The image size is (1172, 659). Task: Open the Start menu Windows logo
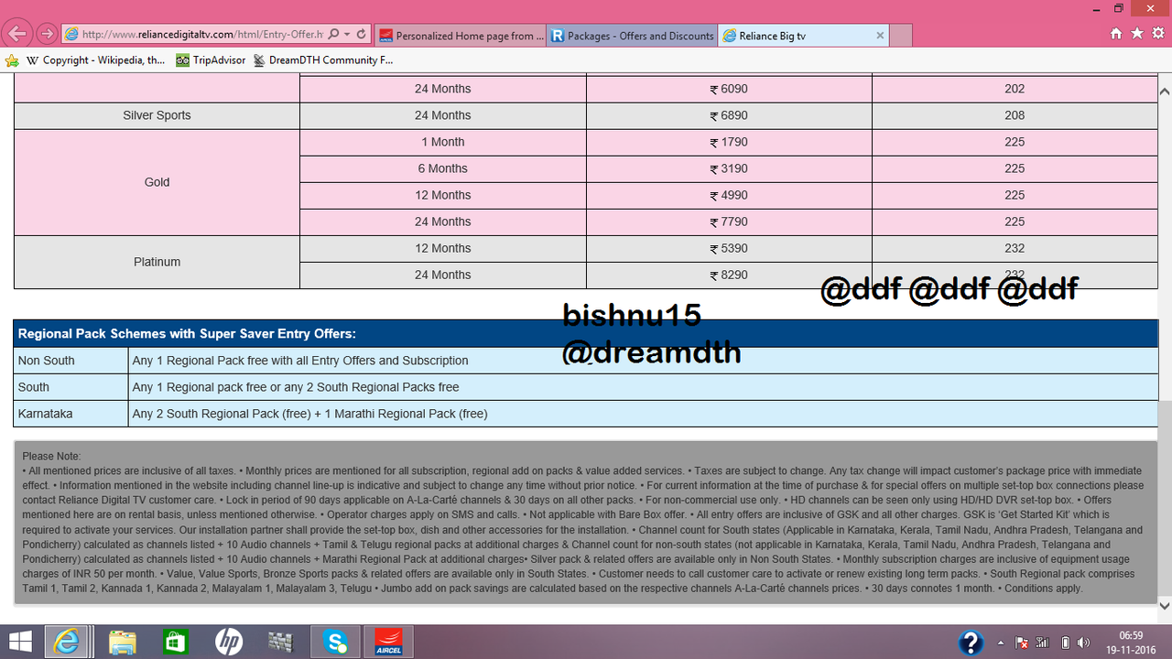coord(20,642)
